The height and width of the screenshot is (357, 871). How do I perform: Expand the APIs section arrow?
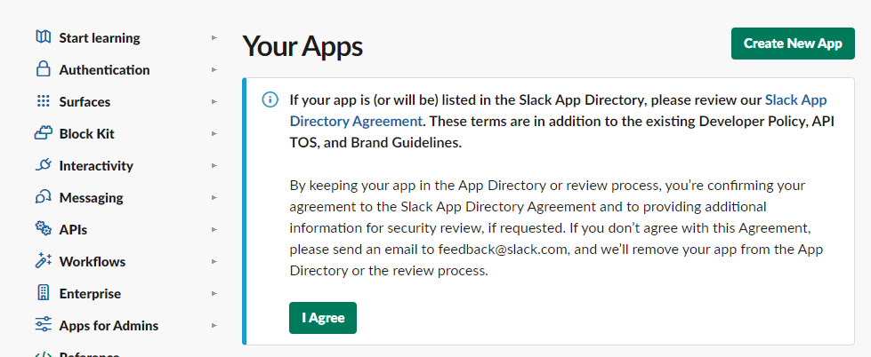point(214,229)
